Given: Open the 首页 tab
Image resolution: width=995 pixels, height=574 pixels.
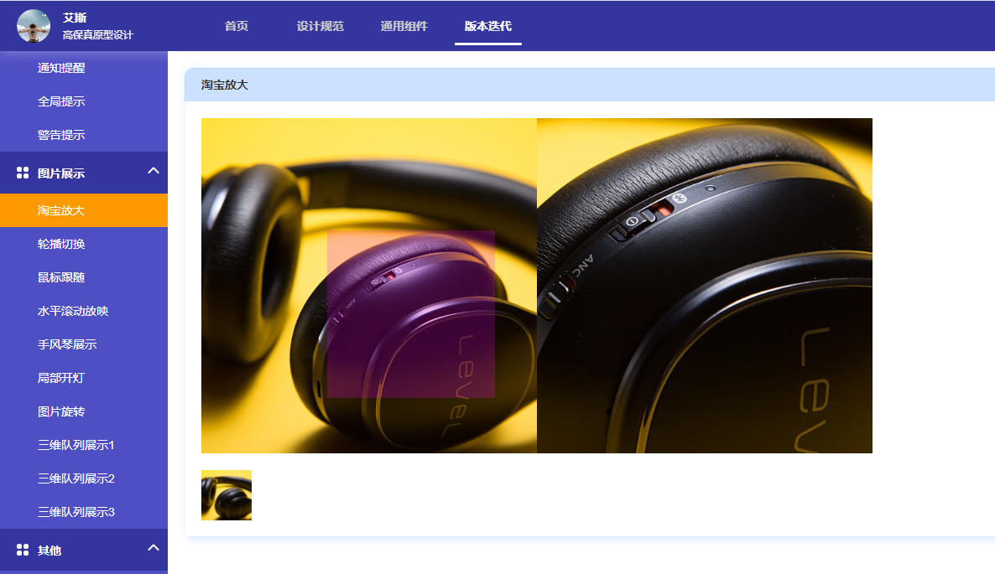Looking at the screenshot, I should (x=237, y=26).
